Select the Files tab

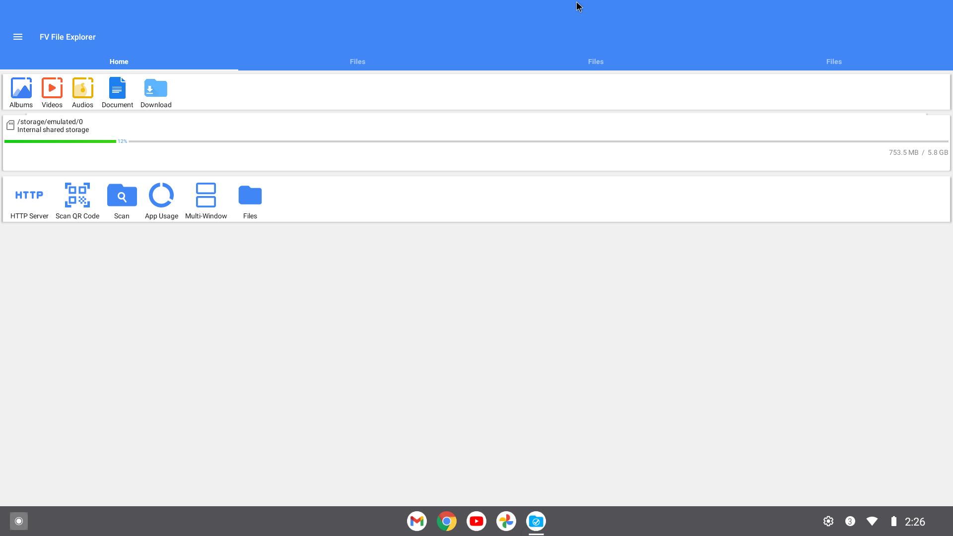357,62
